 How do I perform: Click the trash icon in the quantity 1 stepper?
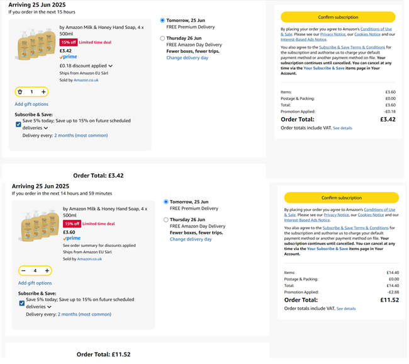tap(20, 92)
